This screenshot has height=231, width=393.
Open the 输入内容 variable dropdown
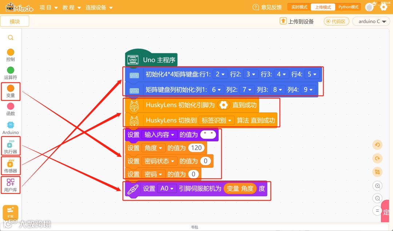coord(159,135)
